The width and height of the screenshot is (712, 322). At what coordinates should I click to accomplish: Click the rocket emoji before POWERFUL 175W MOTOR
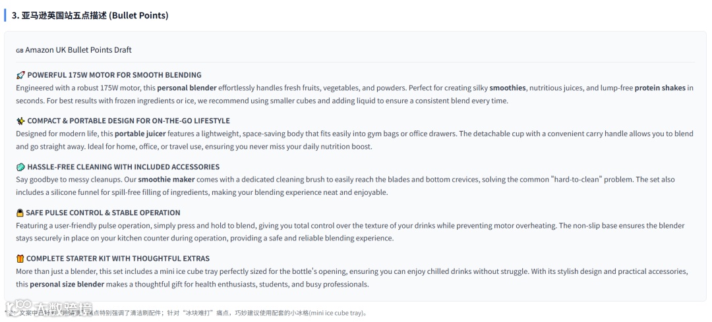[x=20, y=75]
